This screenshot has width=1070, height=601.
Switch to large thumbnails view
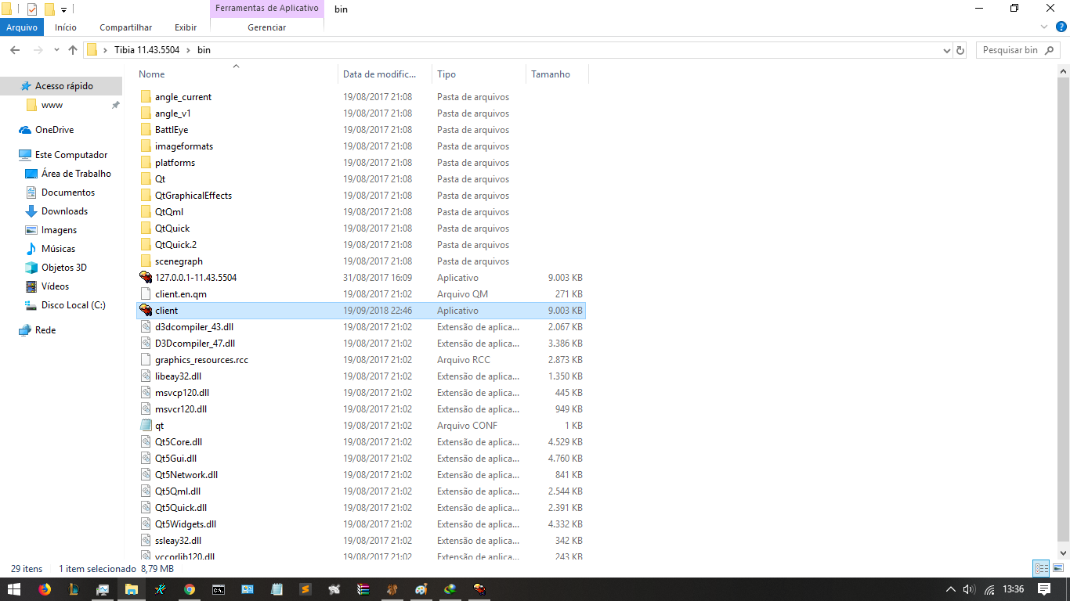1058,569
